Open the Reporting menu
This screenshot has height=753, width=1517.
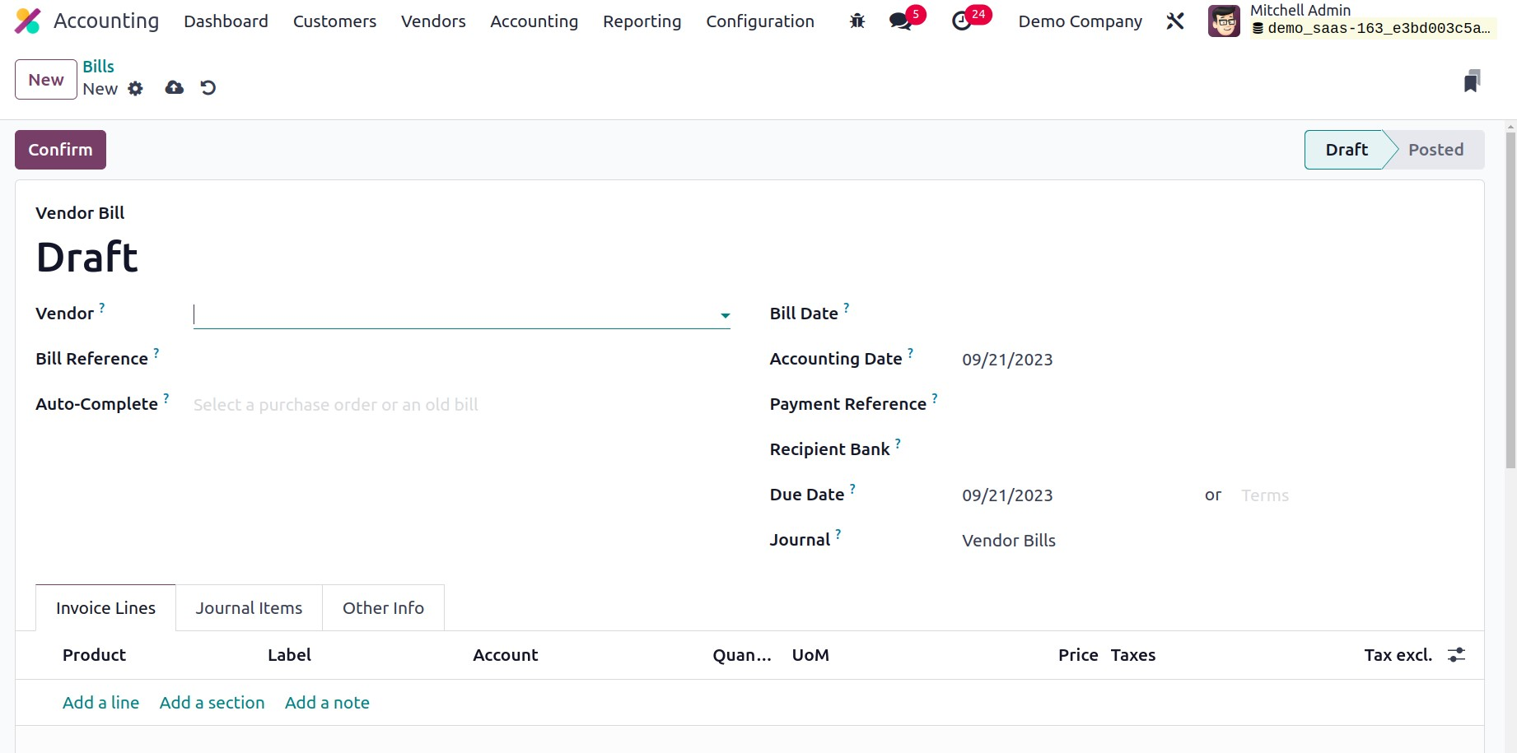(642, 21)
